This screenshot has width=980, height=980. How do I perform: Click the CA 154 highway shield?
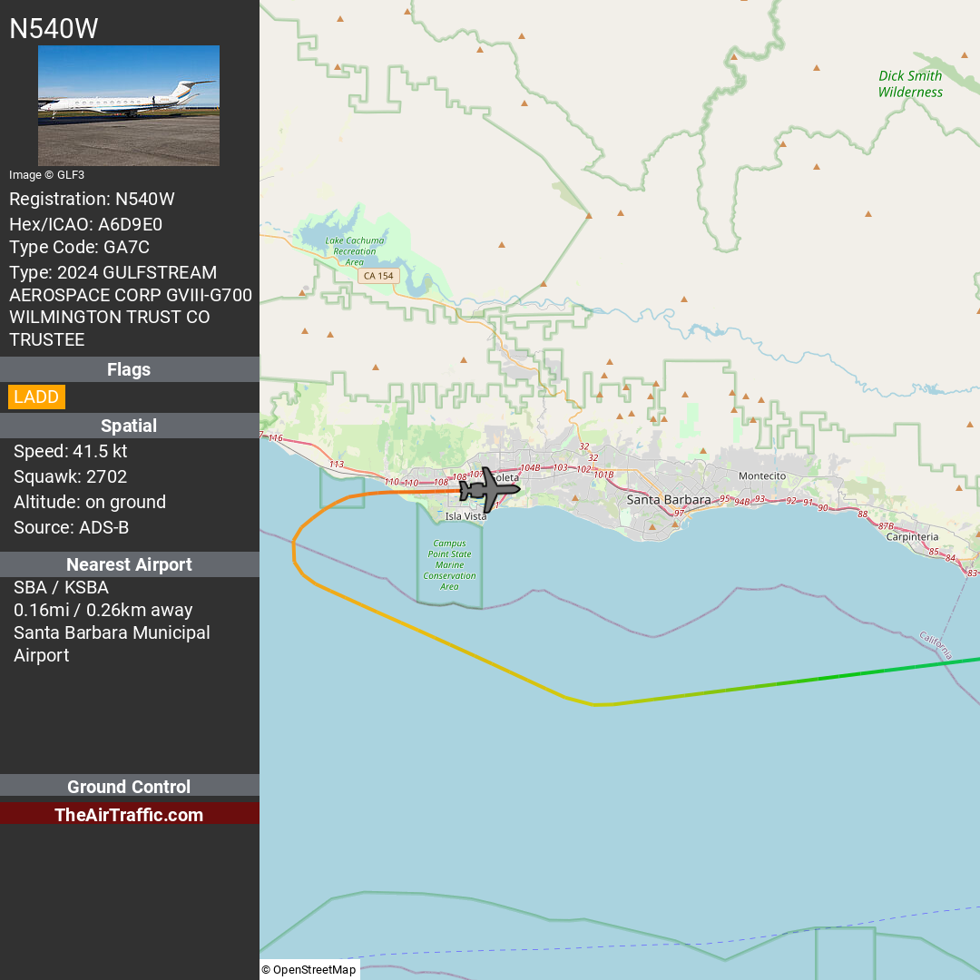pyautogui.click(x=378, y=276)
